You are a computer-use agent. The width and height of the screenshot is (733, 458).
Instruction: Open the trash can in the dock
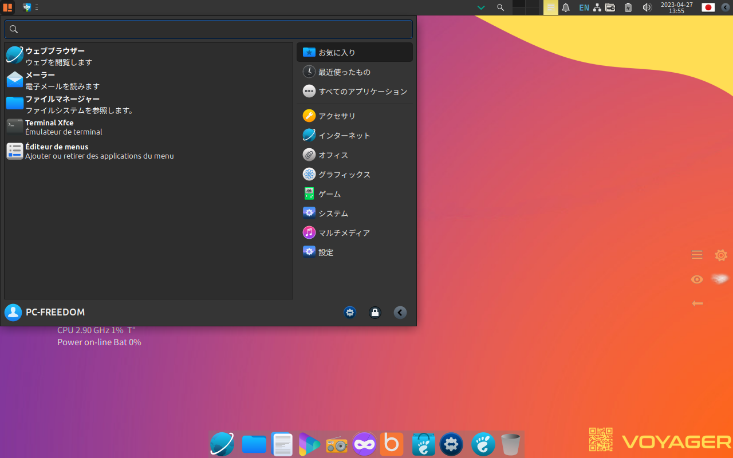(x=510, y=444)
